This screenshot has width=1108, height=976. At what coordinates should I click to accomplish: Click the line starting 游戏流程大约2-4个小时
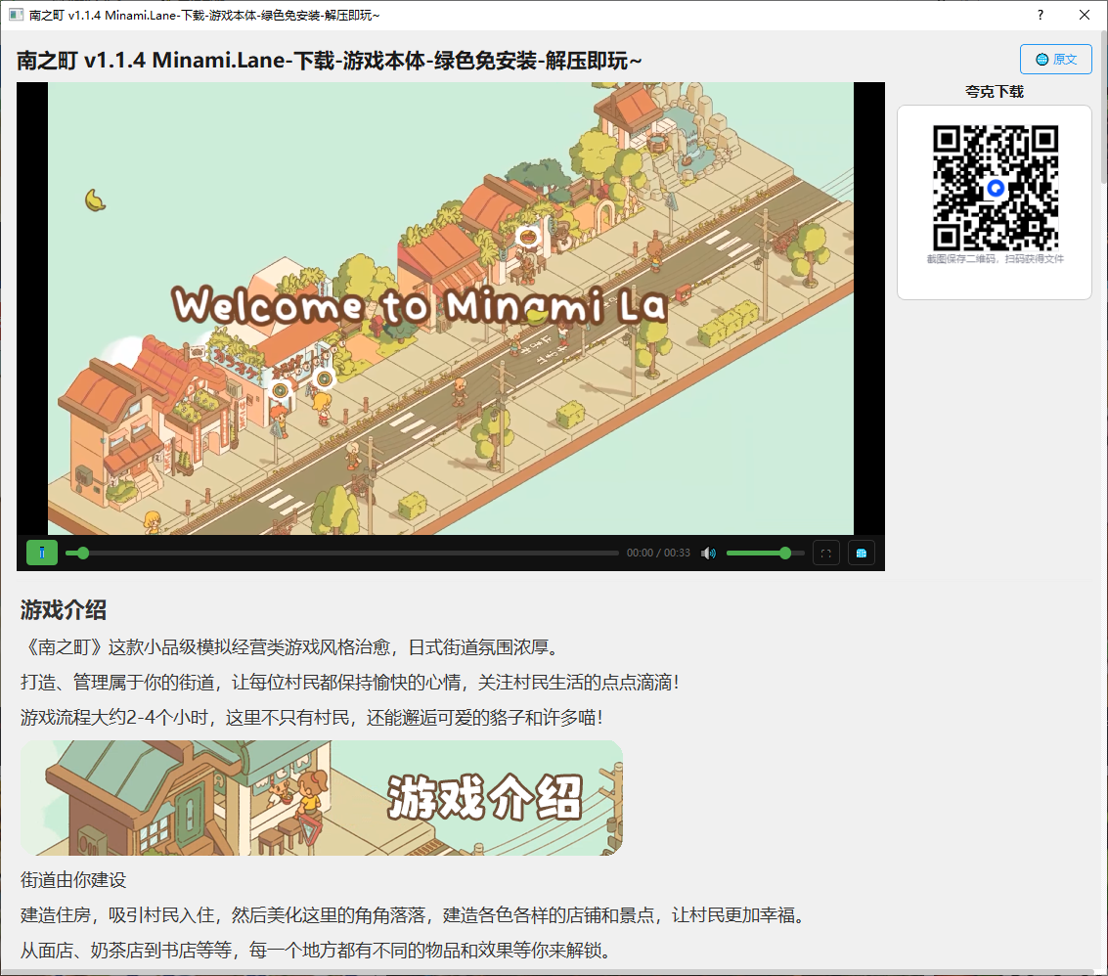(x=312, y=718)
